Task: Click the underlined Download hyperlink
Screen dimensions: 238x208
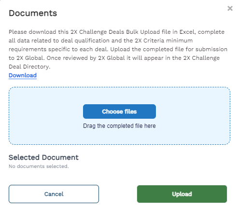Action: pos(23,75)
